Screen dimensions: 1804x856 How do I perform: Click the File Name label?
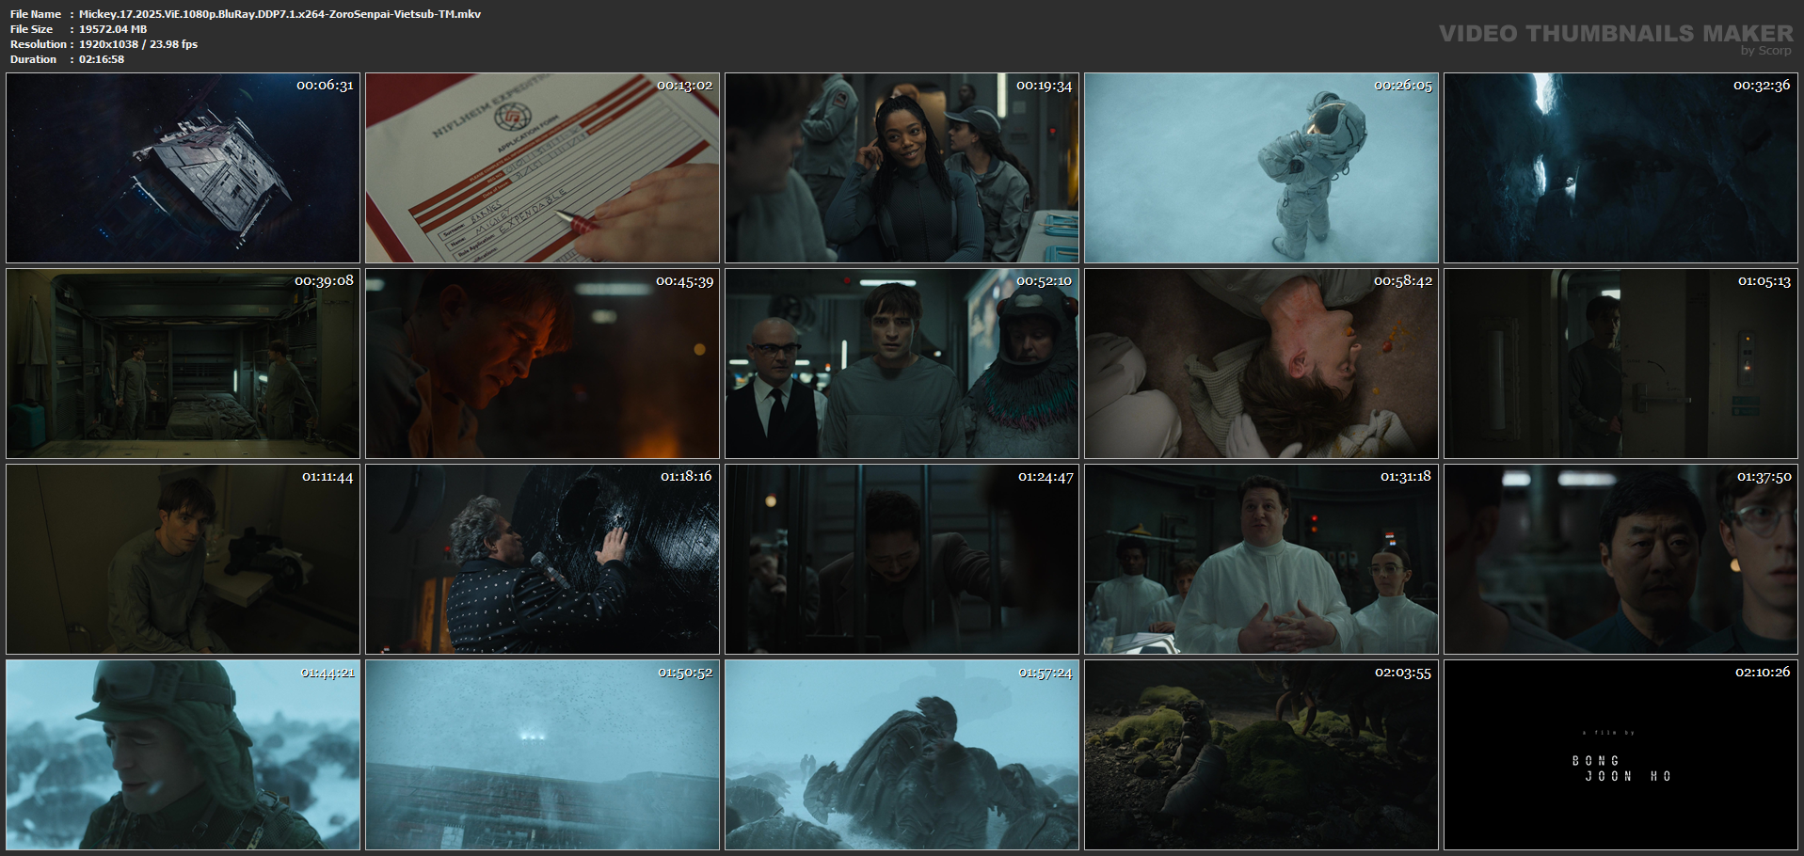(36, 14)
